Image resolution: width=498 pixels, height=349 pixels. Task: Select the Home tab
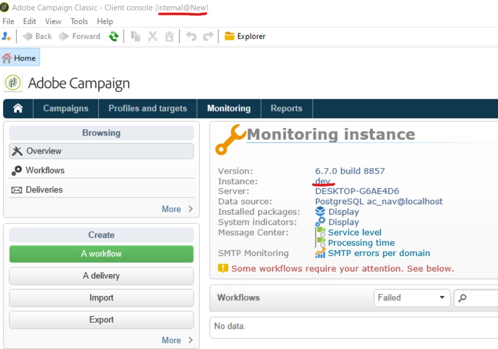pos(20,57)
